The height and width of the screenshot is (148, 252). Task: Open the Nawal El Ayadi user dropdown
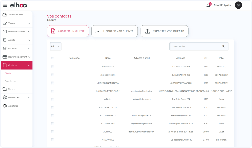pyautogui.click(x=223, y=5)
